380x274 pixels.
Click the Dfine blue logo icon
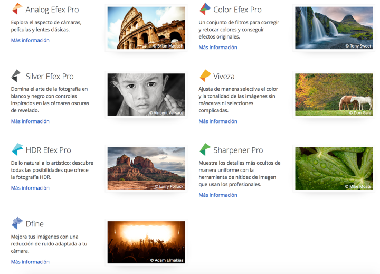(17, 223)
